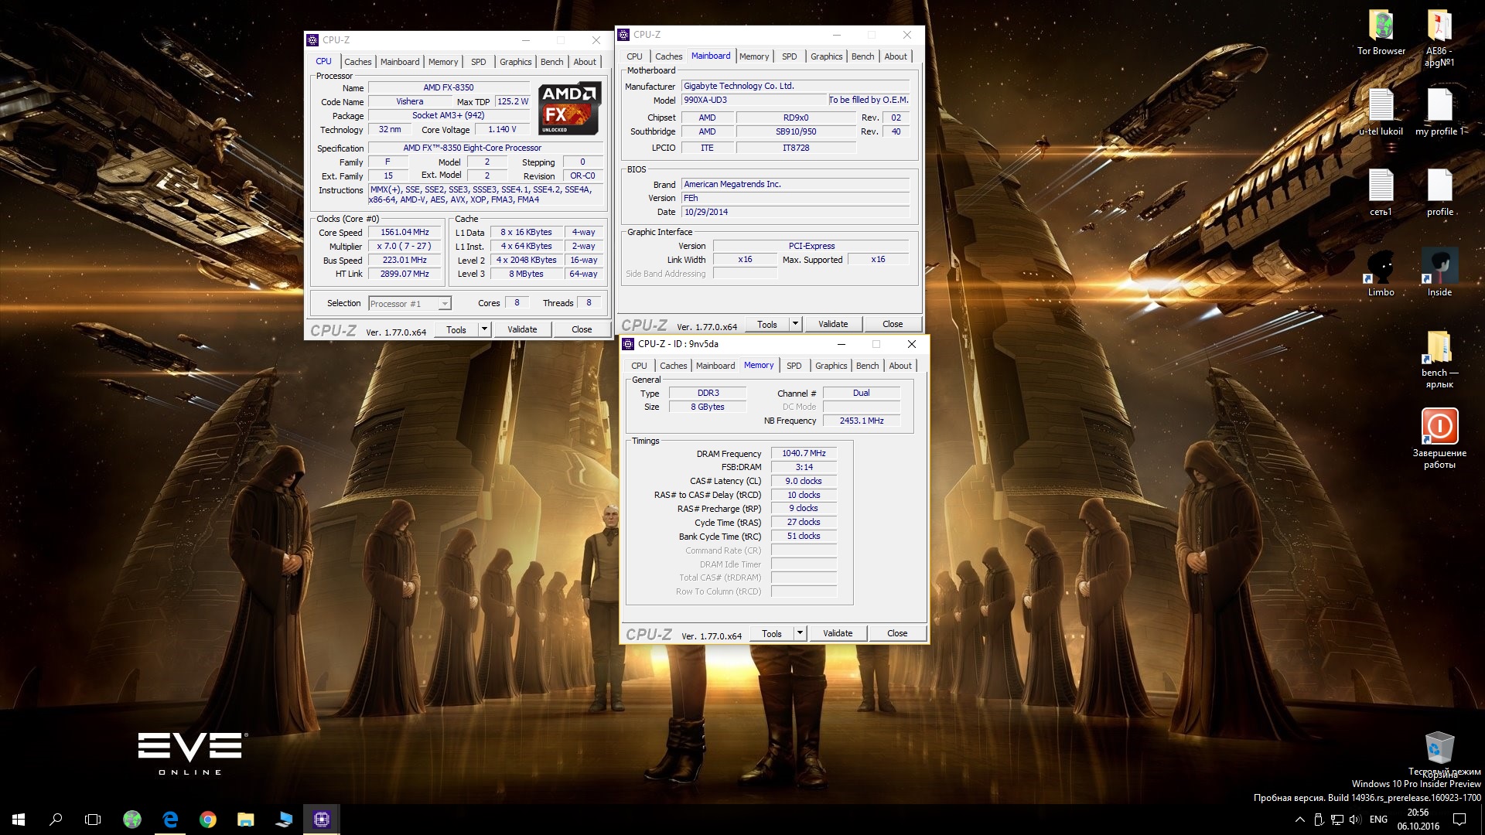Click Validate in the Mainboard window
Screen dimensions: 1485x835
coord(833,324)
